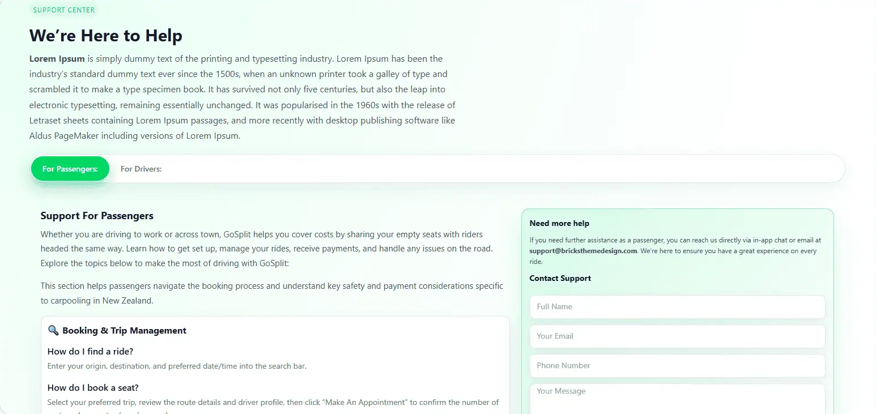Select the Support For Passengers heading
Screen dimensions: 876x414
tap(97, 216)
